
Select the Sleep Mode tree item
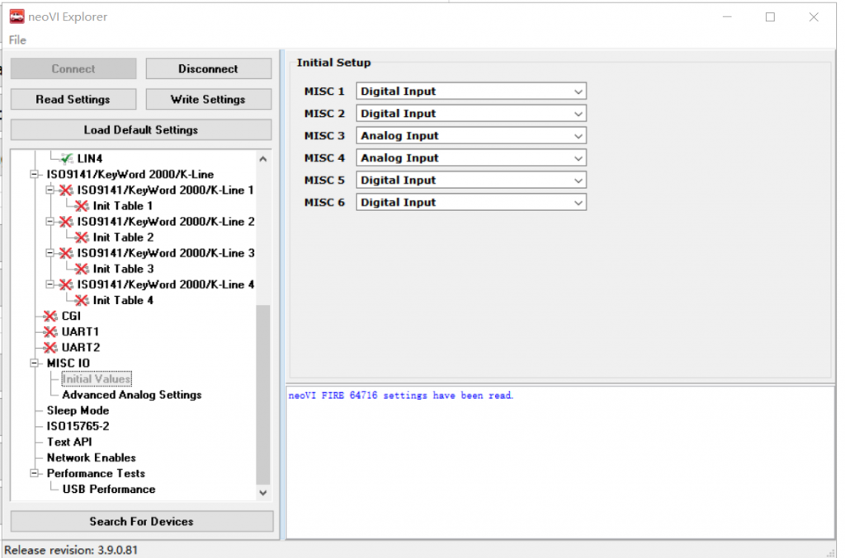pyautogui.click(x=78, y=410)
